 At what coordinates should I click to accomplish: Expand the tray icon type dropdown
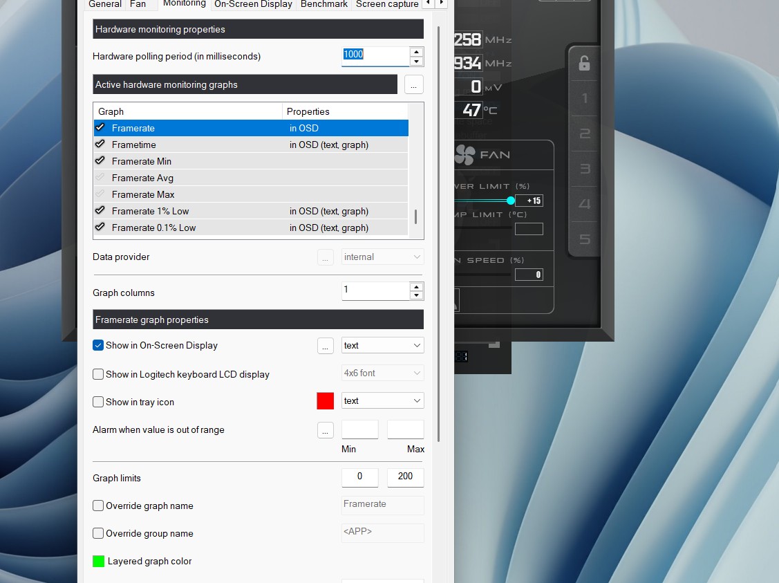point(382,400)
